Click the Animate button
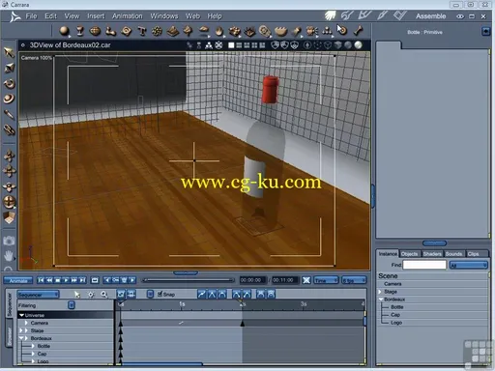The width and height of the screenshot is (495, 371). tap(18, 280)
